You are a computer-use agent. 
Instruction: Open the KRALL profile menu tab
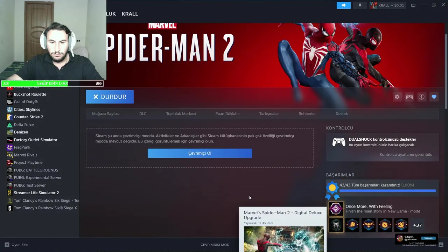coord(130,14)
